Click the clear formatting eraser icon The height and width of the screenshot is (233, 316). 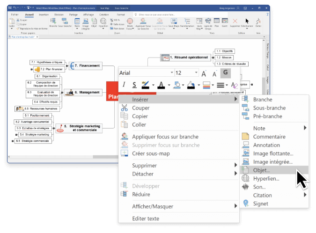click(234, 85)
